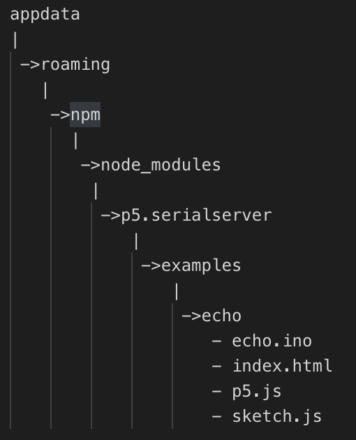Click the arrow before examples
356x440 pixels.
point(151,266)
